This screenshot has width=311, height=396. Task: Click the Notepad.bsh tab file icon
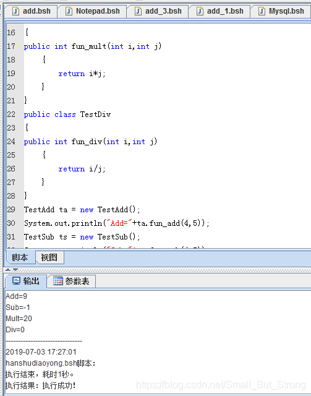coord(69,11)
